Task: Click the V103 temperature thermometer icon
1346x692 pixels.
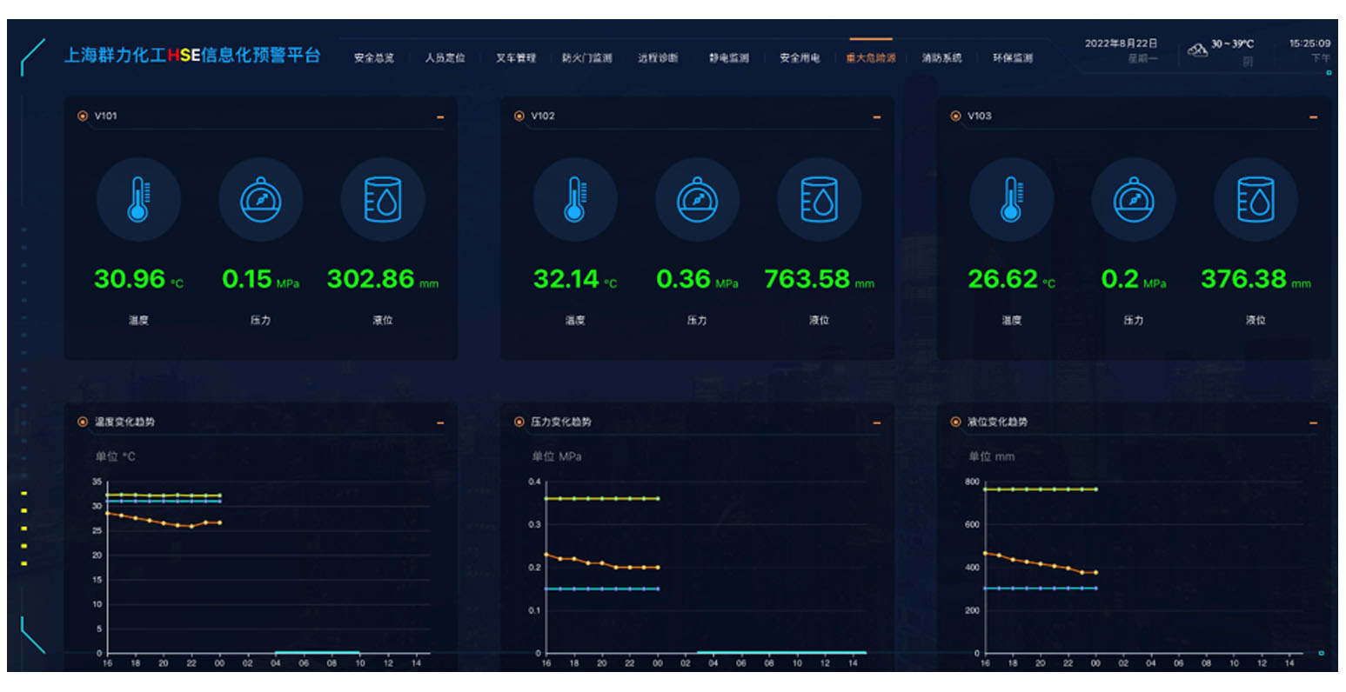Action: (1011, 199)
